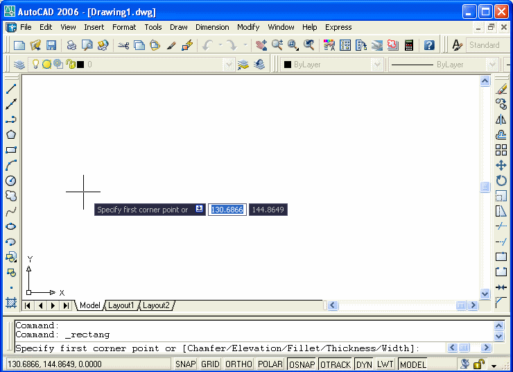The height and width of the screenshot is (372, 513).
Task: Toggle GRID display in status bar
Action: pyautogui.click(x=210, y=364)
